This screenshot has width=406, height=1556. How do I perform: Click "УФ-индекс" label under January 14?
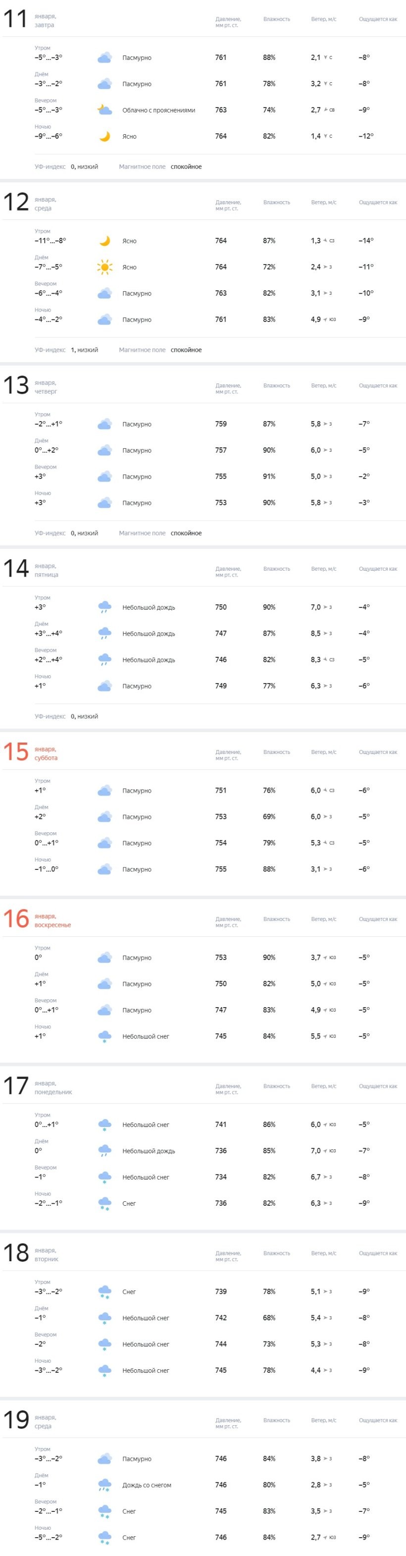point(50,716)
